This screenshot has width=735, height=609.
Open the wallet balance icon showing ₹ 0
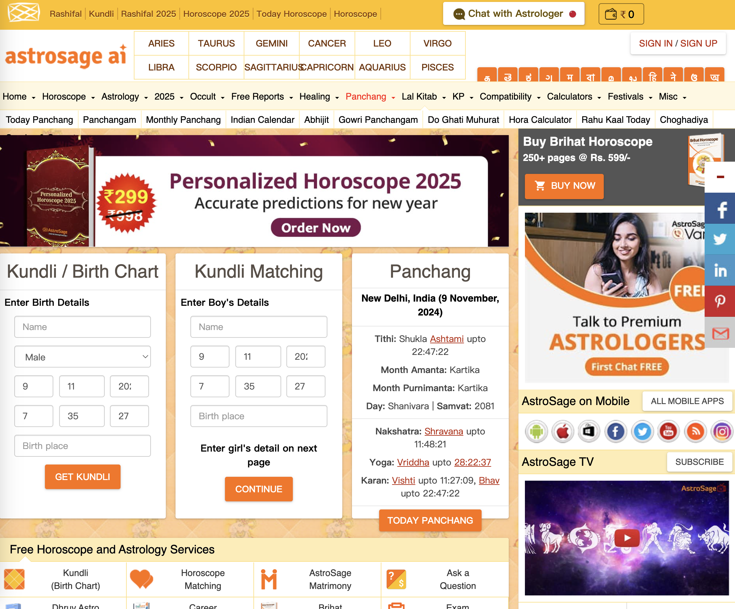621,14
